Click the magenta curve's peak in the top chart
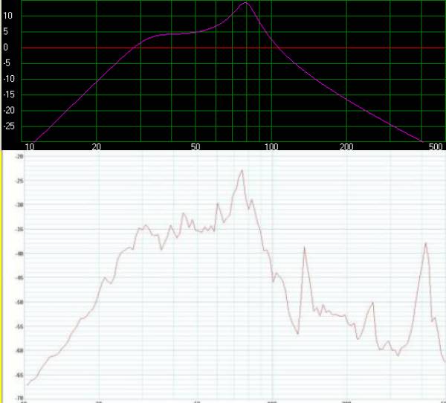Image resolution: width=446 pixels, height=403 pixels. point(245,3)
